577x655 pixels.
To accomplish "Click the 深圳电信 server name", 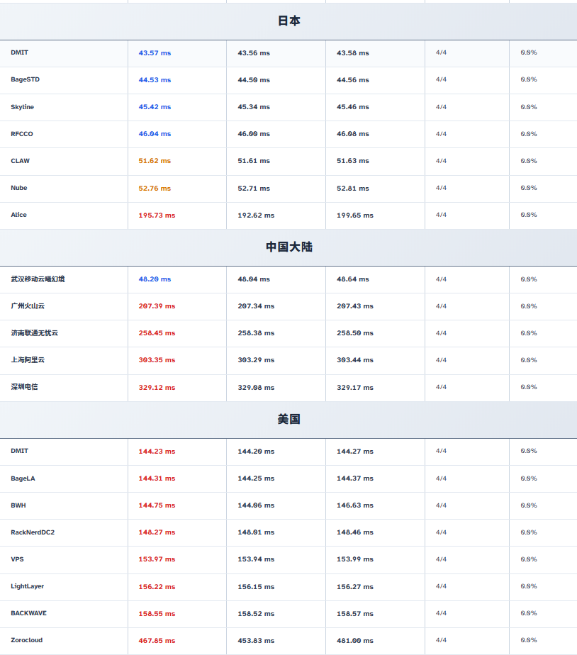I will tap(25, 387).
